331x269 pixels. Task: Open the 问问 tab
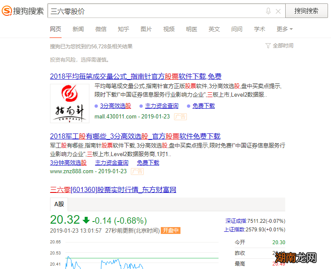pos(237,29)
